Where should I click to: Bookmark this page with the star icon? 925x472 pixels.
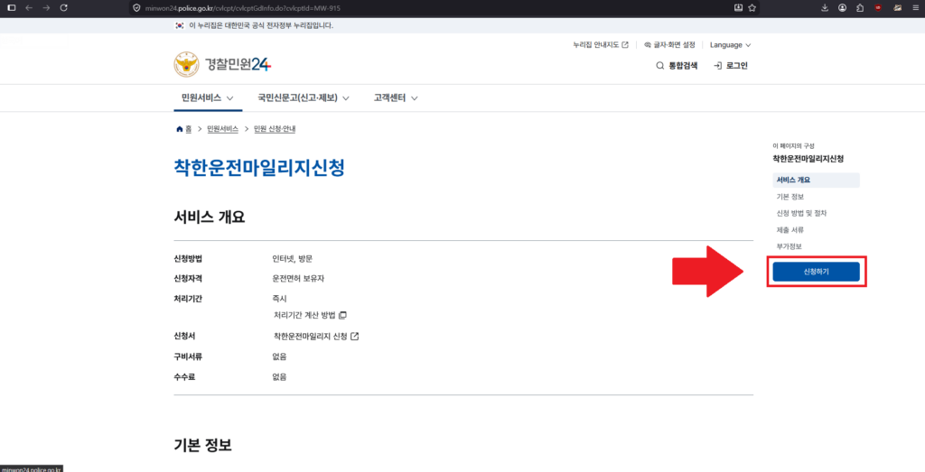tap(752, 8)
